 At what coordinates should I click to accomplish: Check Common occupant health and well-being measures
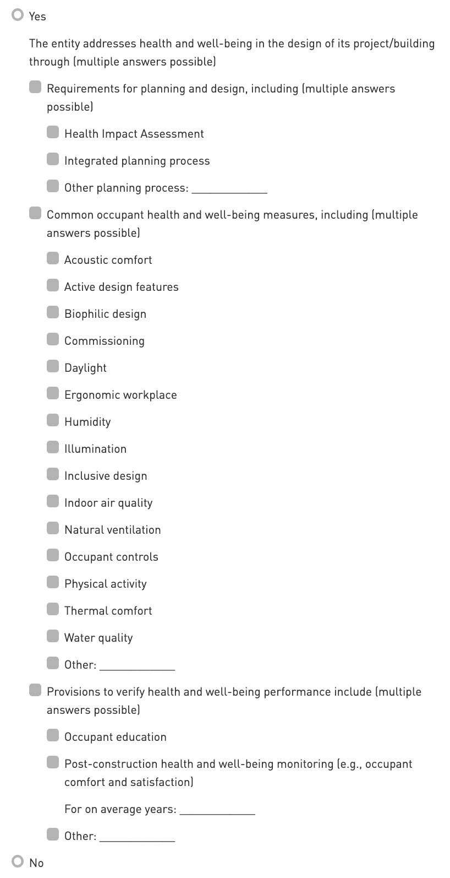pyautogui.click(x=35, y=214)
